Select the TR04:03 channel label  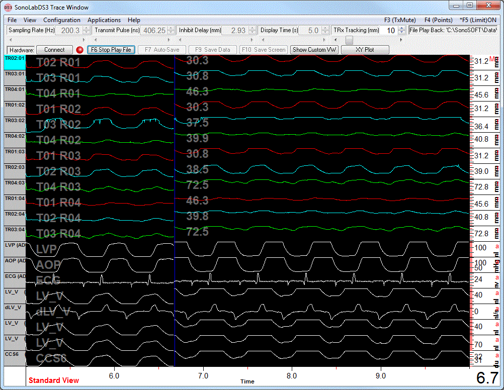click(x=15, y=187)
